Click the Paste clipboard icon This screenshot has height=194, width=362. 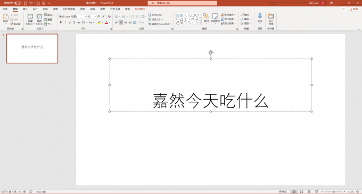pyautogui.click(x=5, y=17)
